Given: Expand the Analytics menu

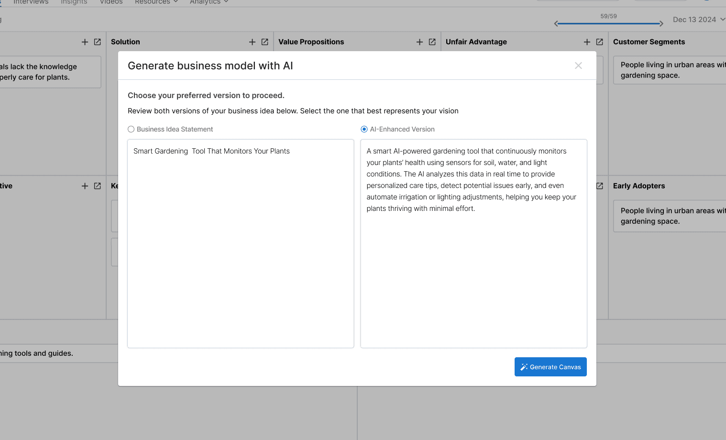Looking at the screenshot, I should tap(209, 2).
